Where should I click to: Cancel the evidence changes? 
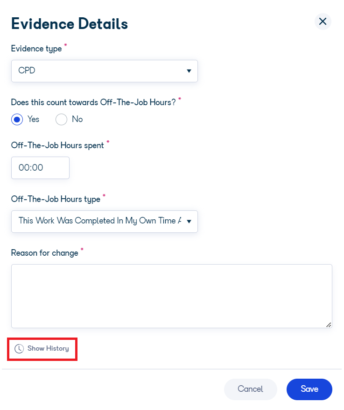(251, 389)
